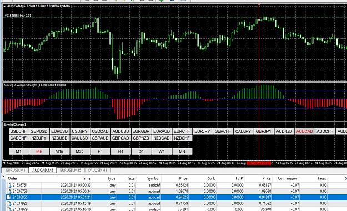Click the order icon beside ticket 21537928

pyautogui.click(x=9, y=203)
